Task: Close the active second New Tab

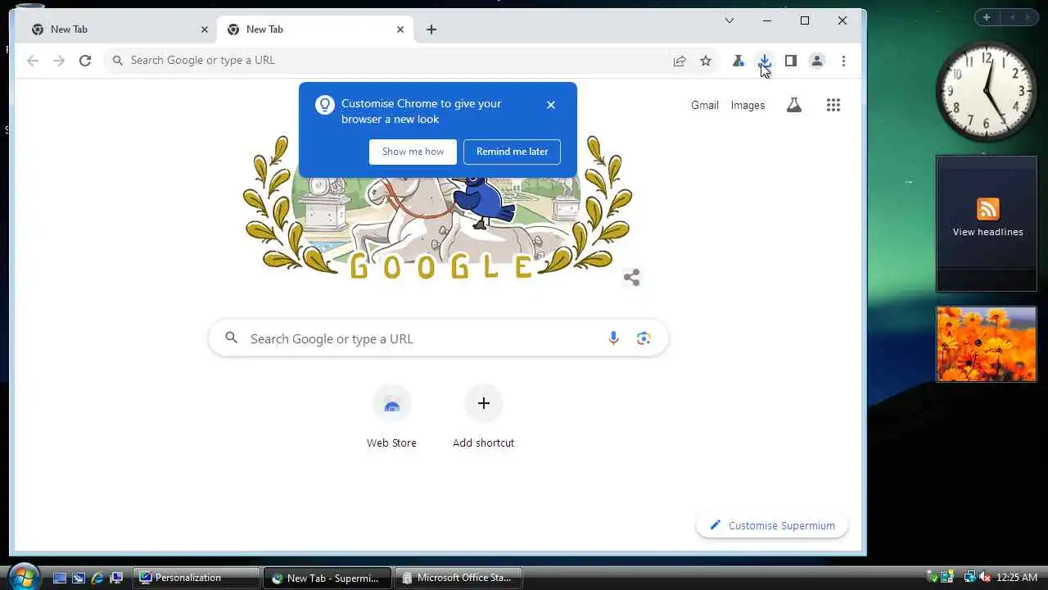Action: [x=400, y=29]
